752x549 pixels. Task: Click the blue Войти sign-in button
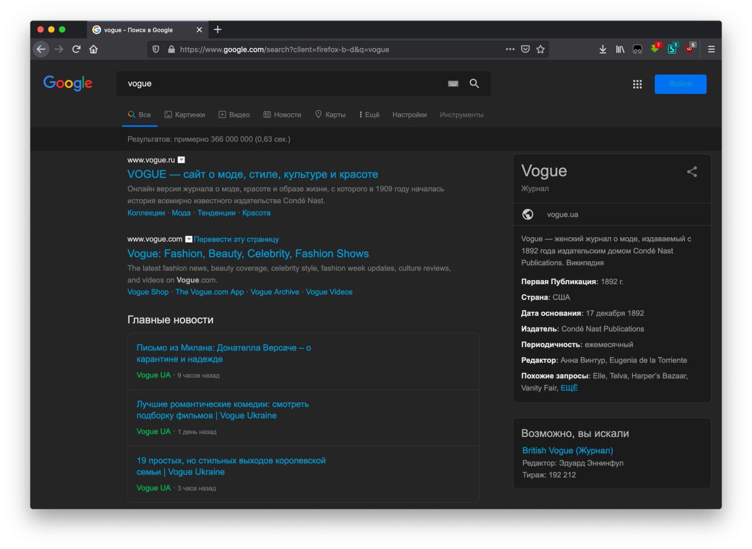coord(680,84)
